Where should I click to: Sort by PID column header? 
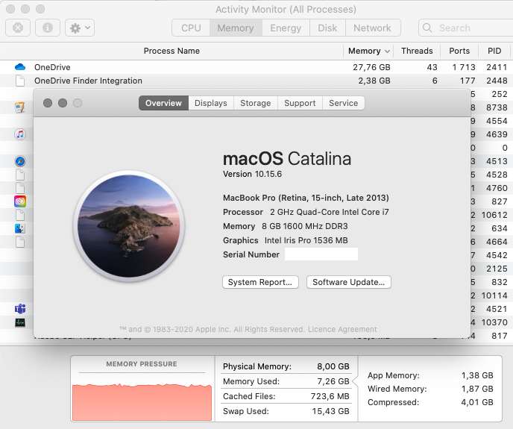pyautogui.click(x=494, y=51)
